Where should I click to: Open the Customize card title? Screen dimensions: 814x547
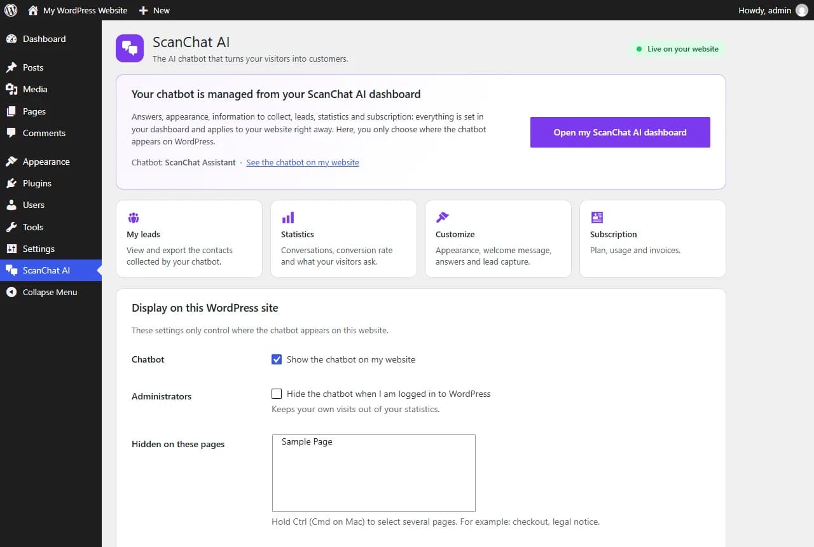click(455, 234)
